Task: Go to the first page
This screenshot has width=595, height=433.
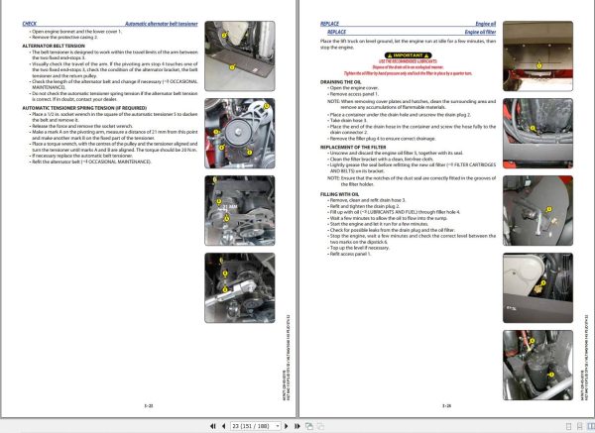Action: click(213, 426)
